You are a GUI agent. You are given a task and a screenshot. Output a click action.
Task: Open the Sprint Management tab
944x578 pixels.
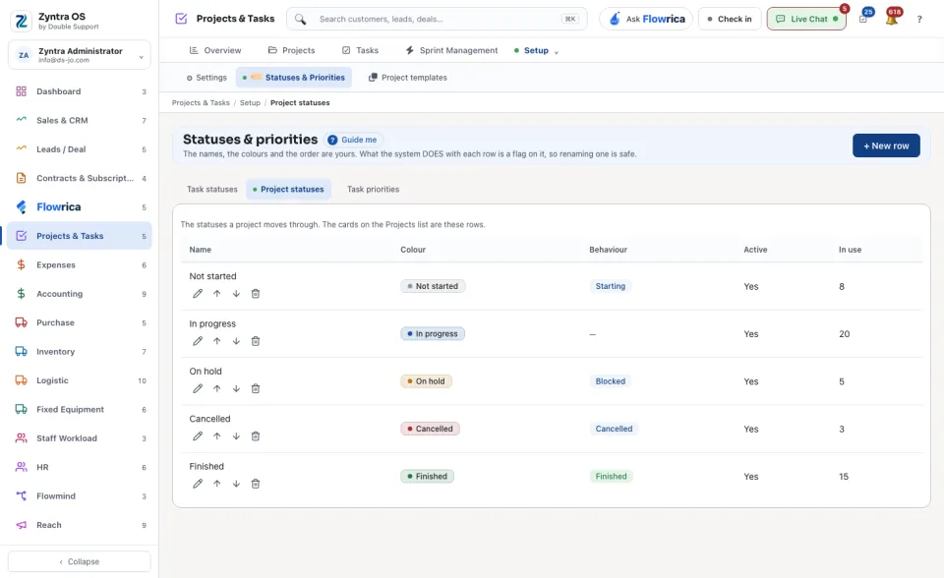(x=451, y=50)
